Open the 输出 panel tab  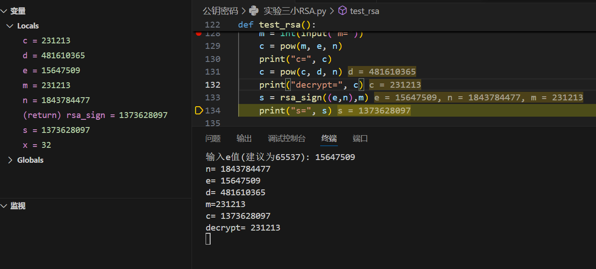tap(244, 138)
